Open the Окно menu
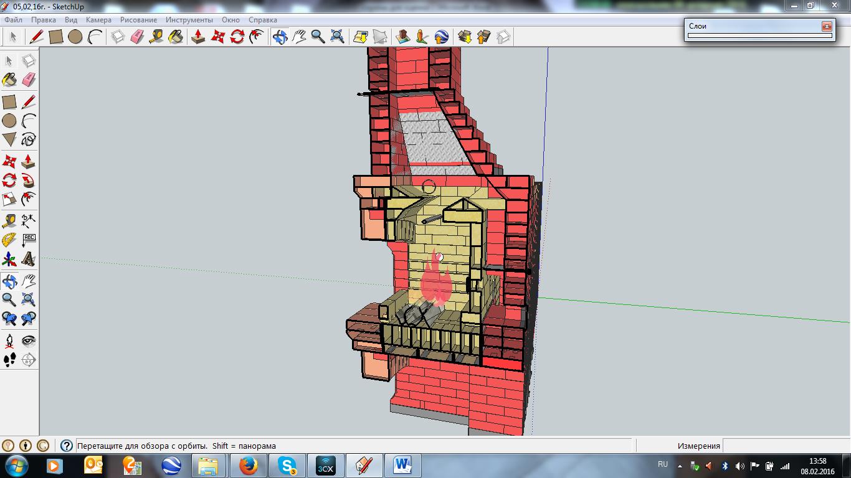851x478 pixels. pyautogui.click(x=231, y=20)
